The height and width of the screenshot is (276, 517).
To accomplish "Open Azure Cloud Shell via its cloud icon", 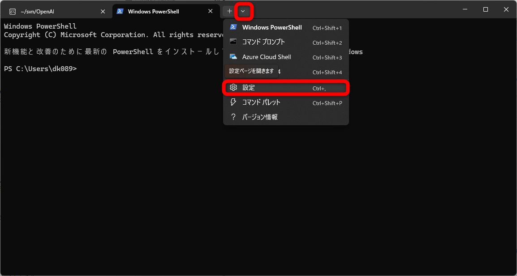I will (233, 57).
